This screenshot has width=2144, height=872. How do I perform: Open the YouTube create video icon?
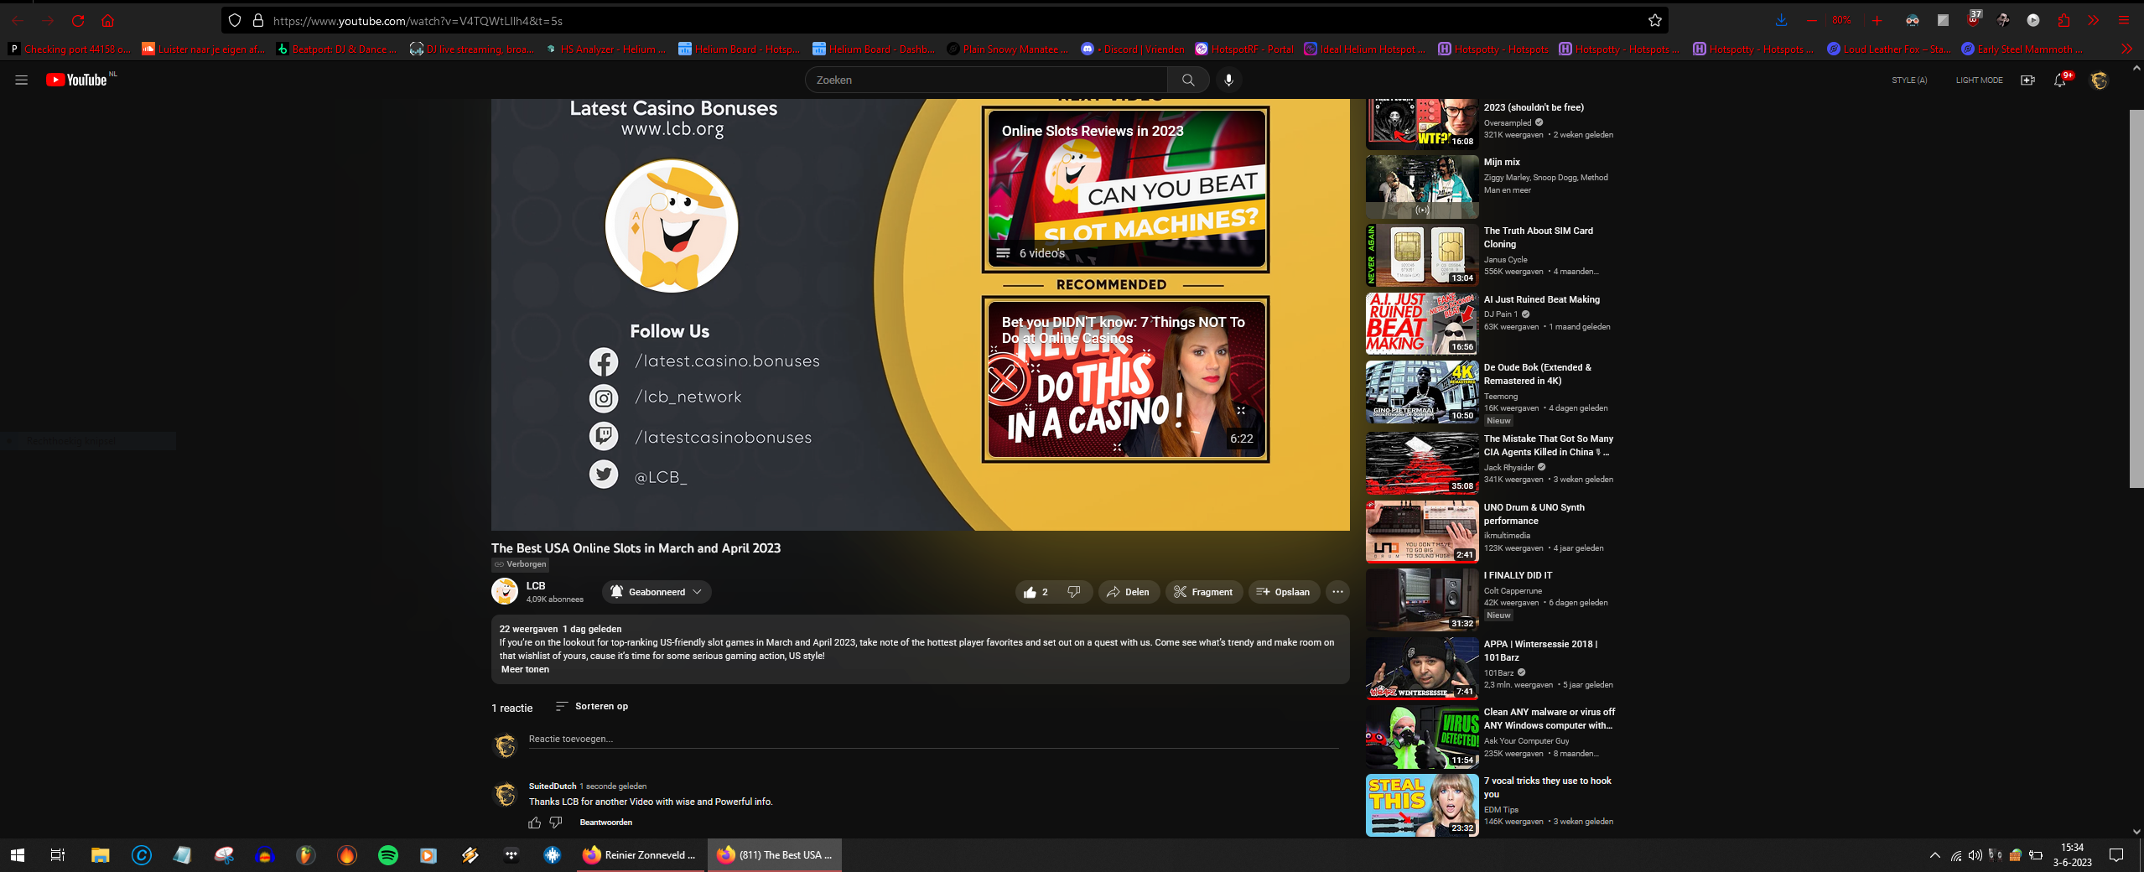pos(2027,80)
